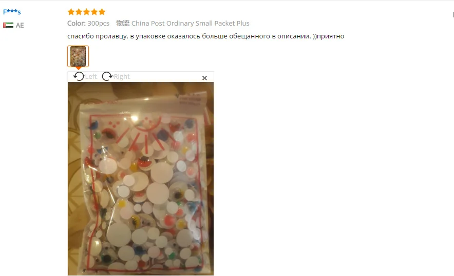The height and width of the screenshot is (276, 454).
Task: Close the enlarged photo viewer with the X
Action: (204, 78)
